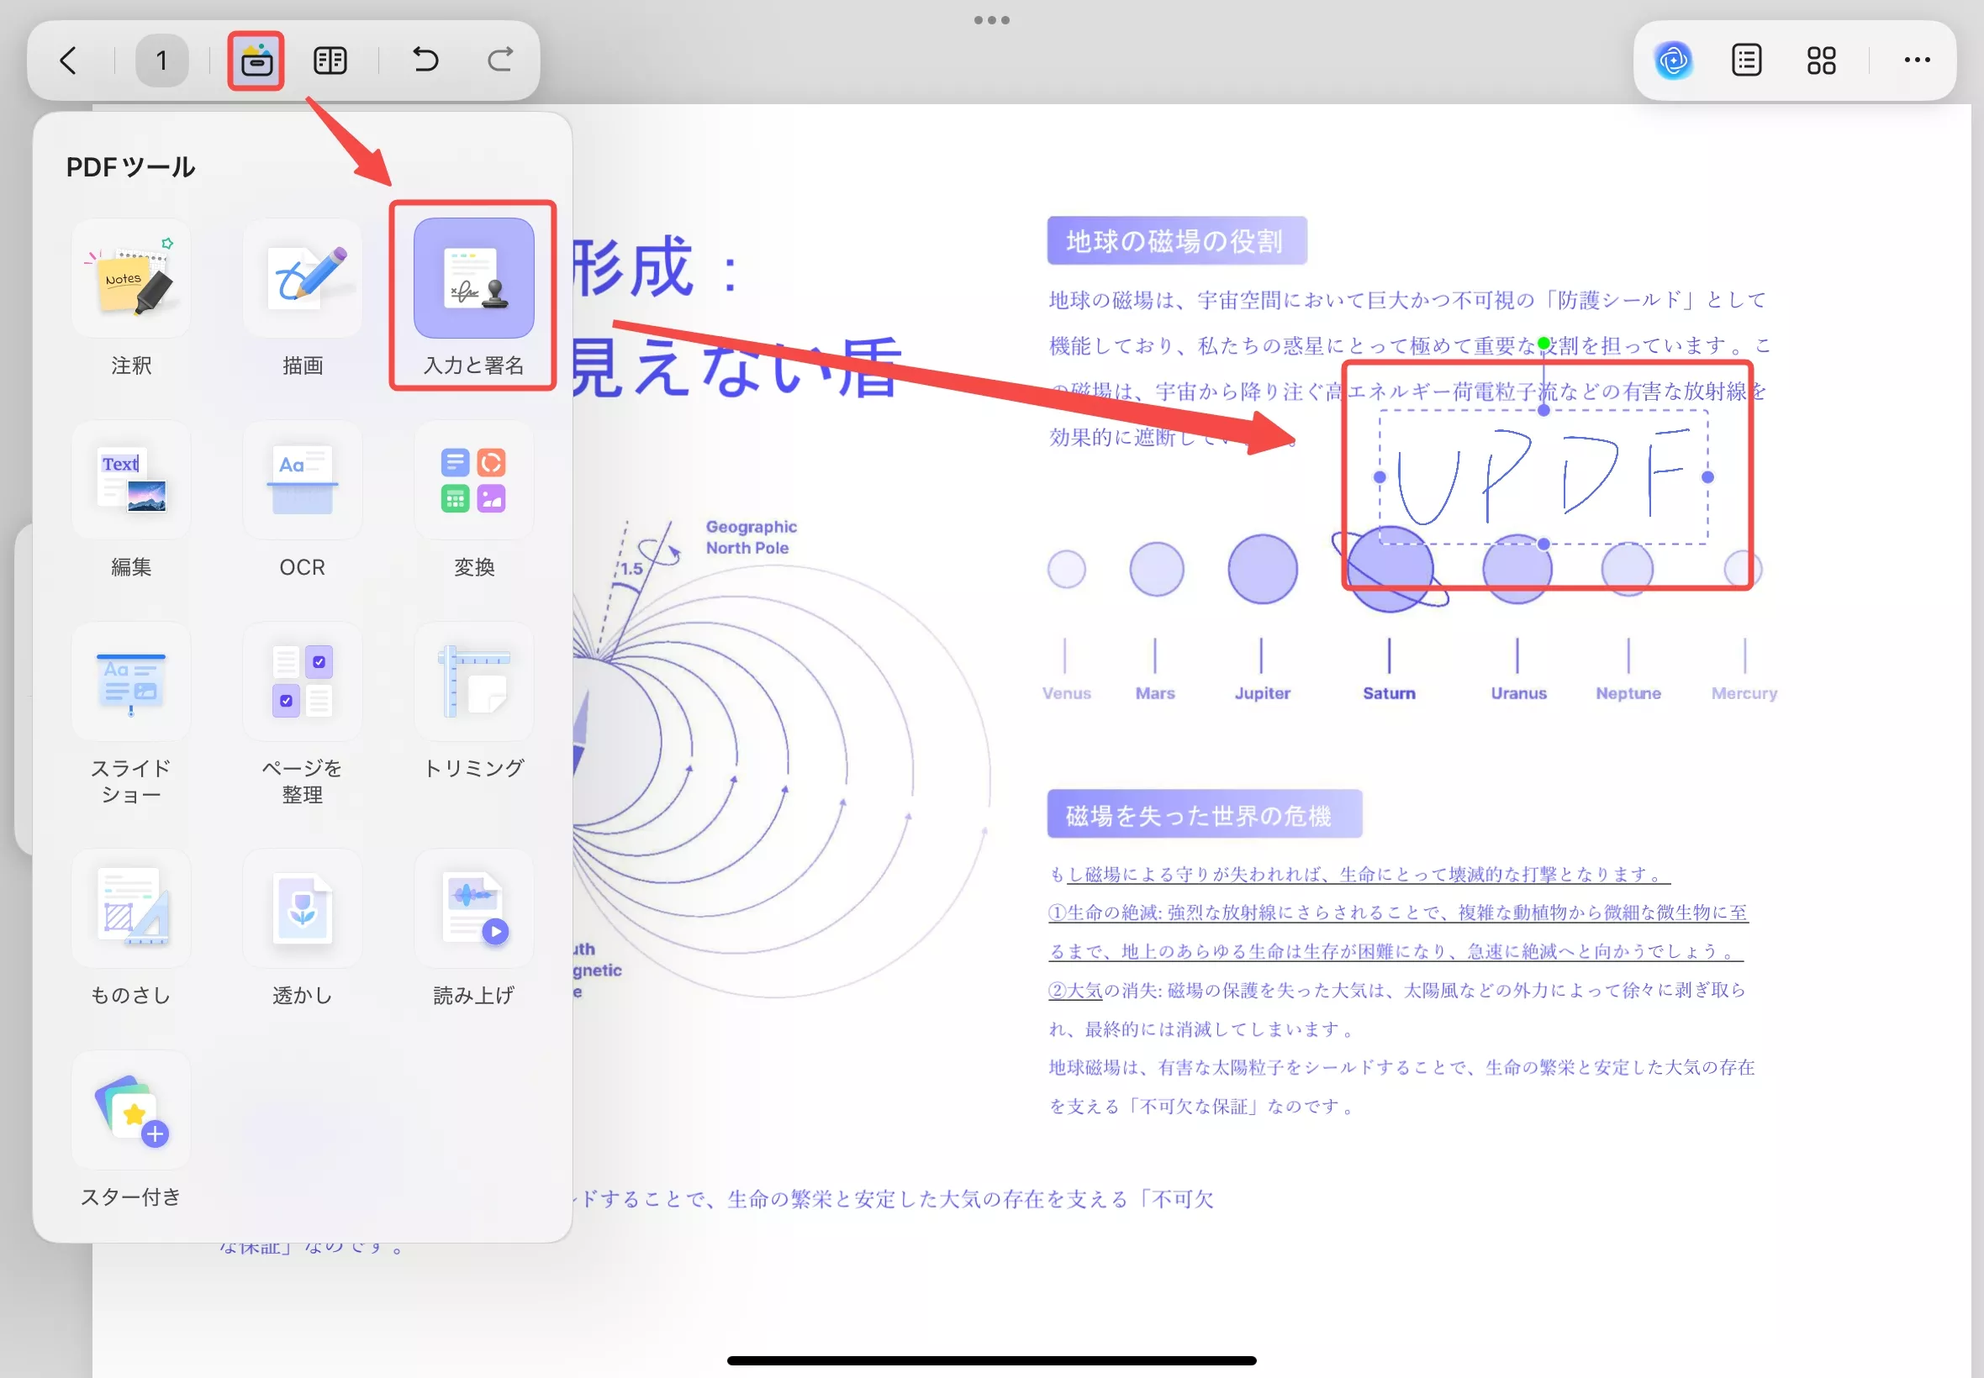This screenshot has width=1984, height=1378.
Task: Open the UPDF AI assistant
Action: [1672, 60]
